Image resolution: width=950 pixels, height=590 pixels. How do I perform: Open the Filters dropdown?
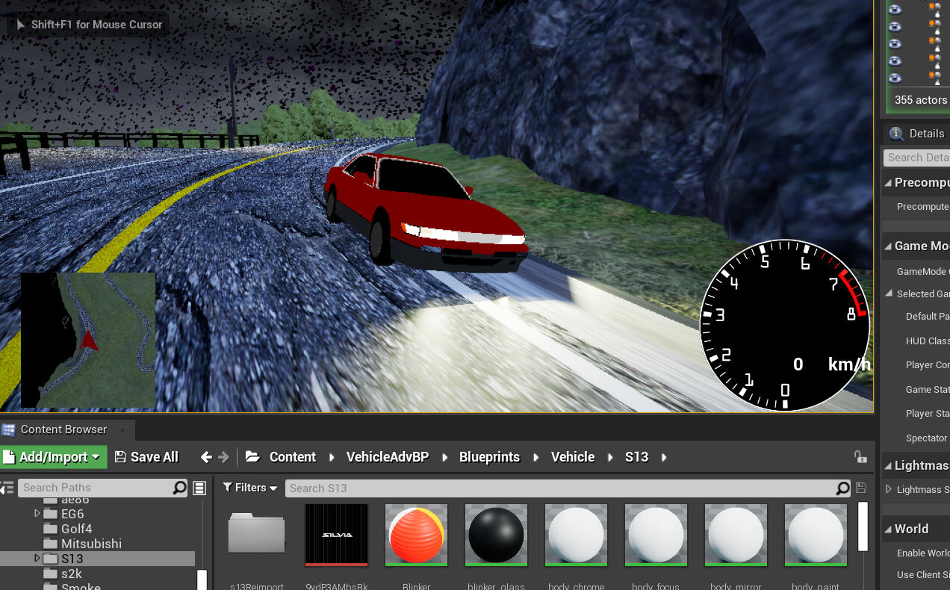tap(250, 488)
